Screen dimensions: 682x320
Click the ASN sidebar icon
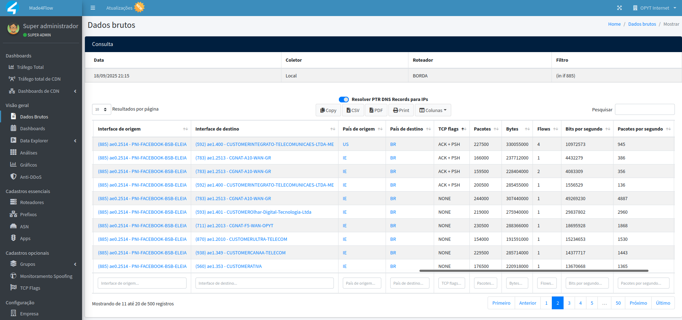(14, 226)
